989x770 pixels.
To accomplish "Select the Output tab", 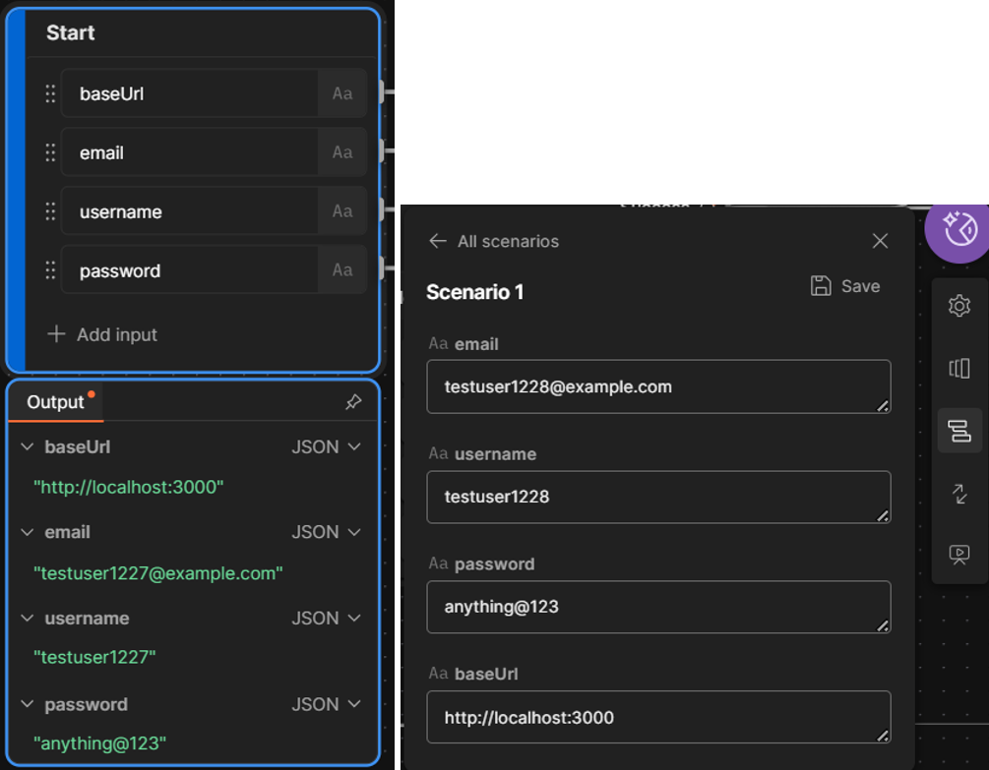I will click(55, 402).
